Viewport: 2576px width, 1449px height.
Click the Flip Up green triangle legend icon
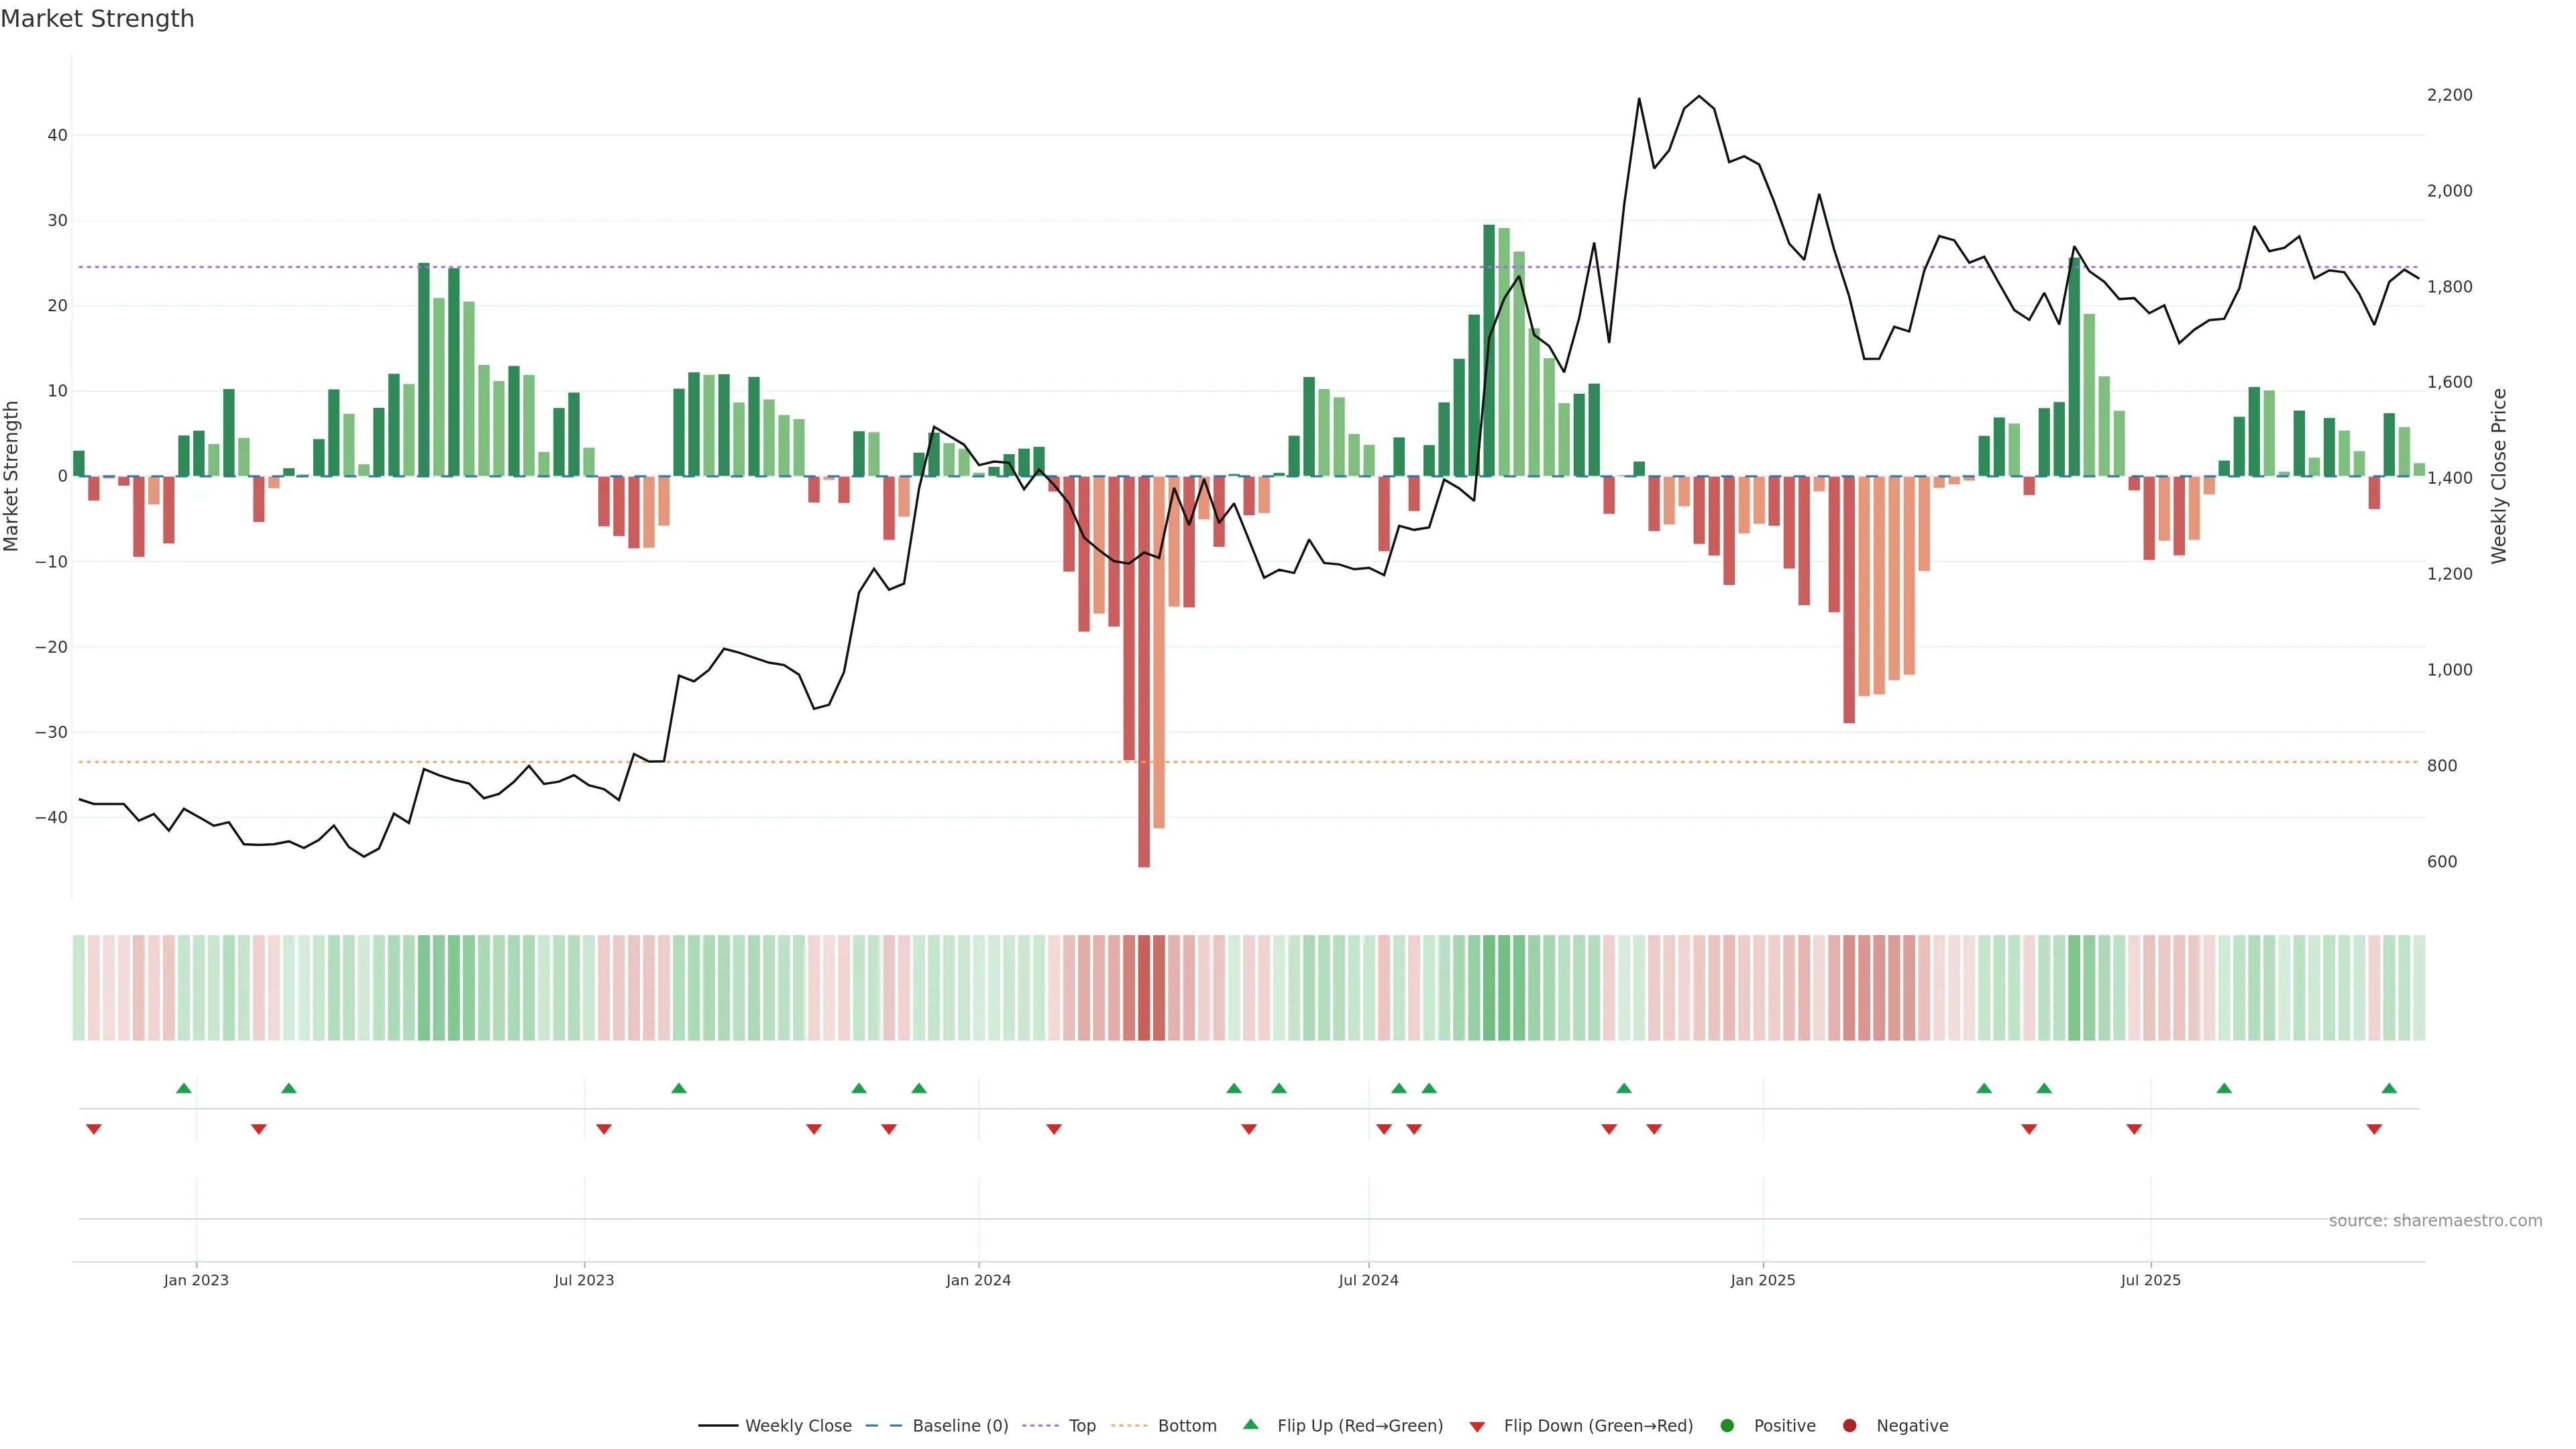(1250, 1425)
